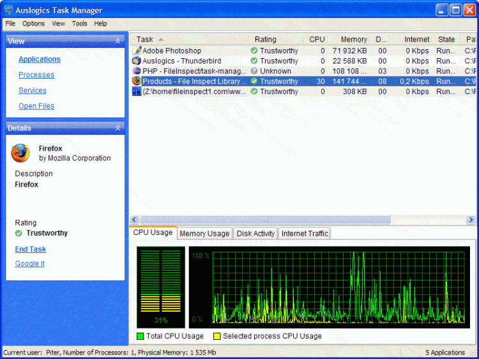The width and height of the screenshot is (479, 359).
Task: Select the Adobe Photoshop task row
Action: (x=303, y=50)
